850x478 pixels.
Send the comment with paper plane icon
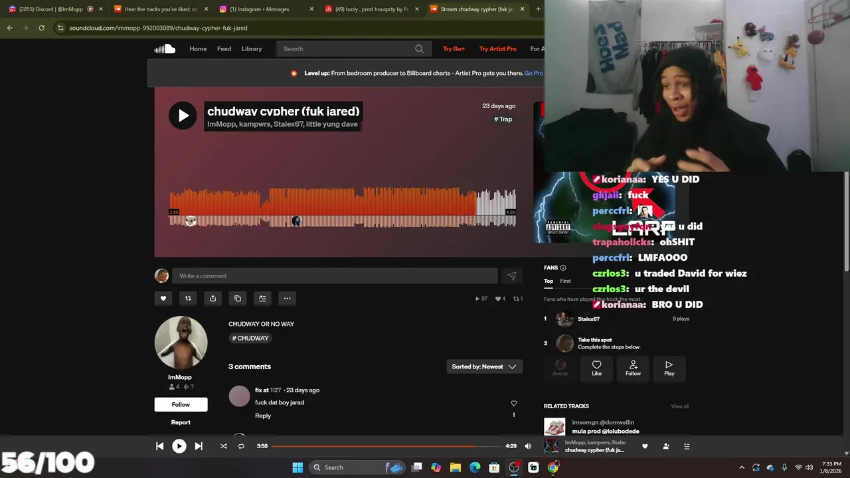511,276
